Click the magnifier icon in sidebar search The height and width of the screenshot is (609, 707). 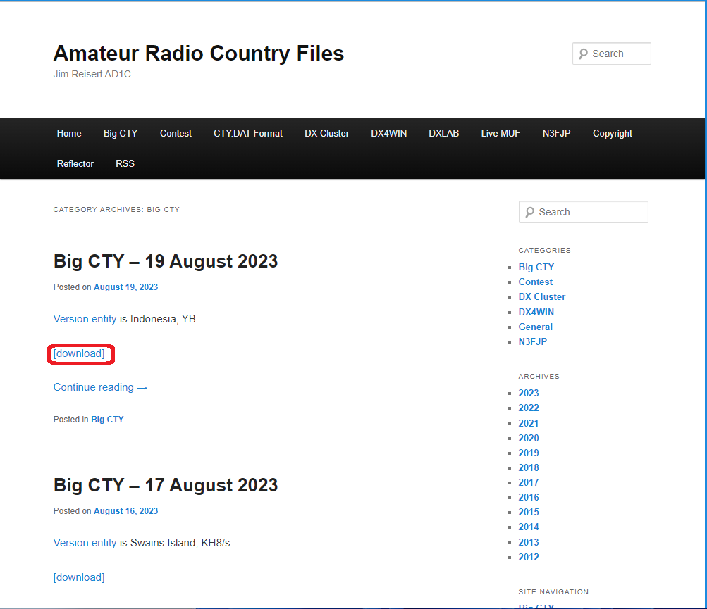530,212
